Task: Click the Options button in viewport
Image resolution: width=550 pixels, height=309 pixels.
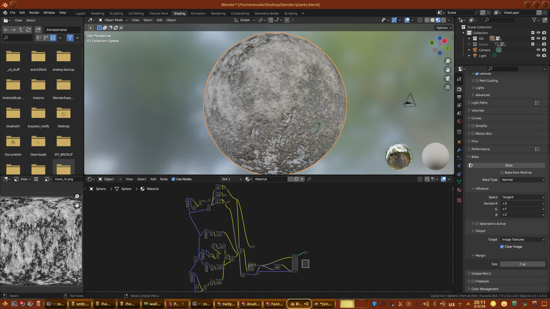Action: 443,28
